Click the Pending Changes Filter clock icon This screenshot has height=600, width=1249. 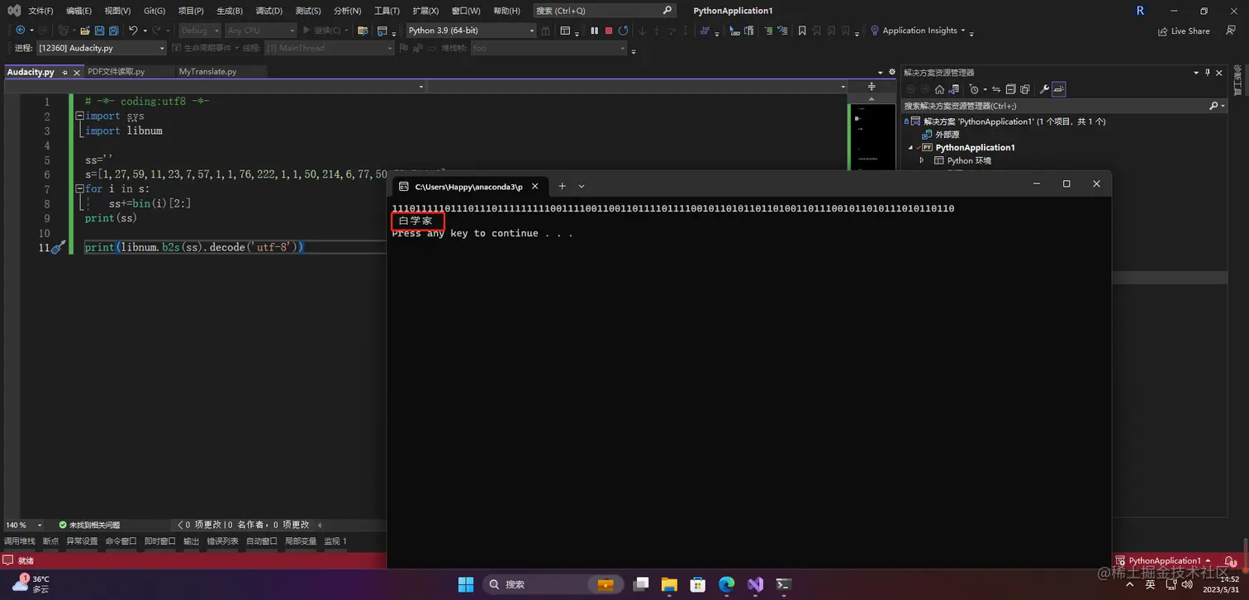tap(974, 89)
